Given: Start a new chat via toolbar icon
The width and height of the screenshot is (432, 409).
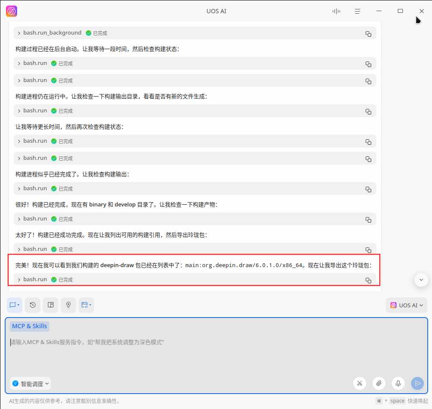Looking at the screenshot, I should [14, 305].
